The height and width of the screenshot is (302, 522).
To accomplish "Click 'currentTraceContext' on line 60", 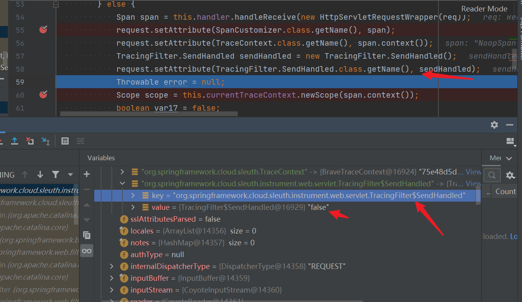I will pyautogui.click(x=251, y=95).
